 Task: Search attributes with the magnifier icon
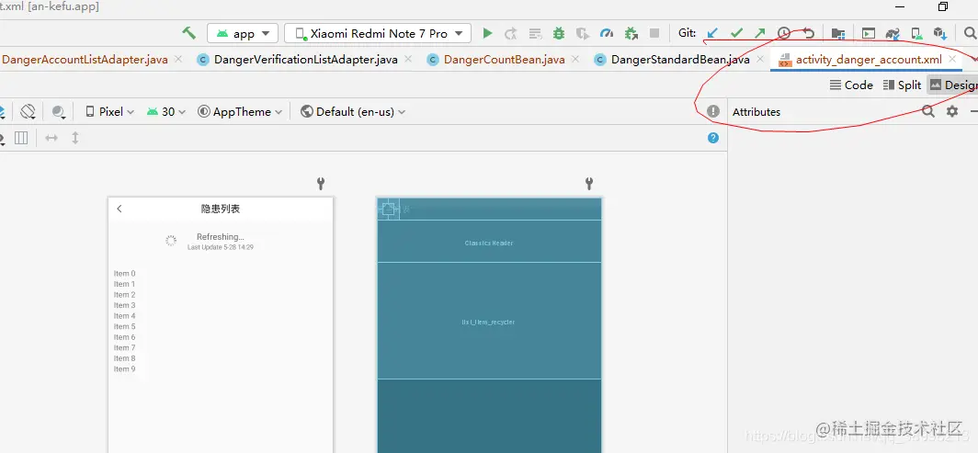pyautogui.click(x=928, y=111)
